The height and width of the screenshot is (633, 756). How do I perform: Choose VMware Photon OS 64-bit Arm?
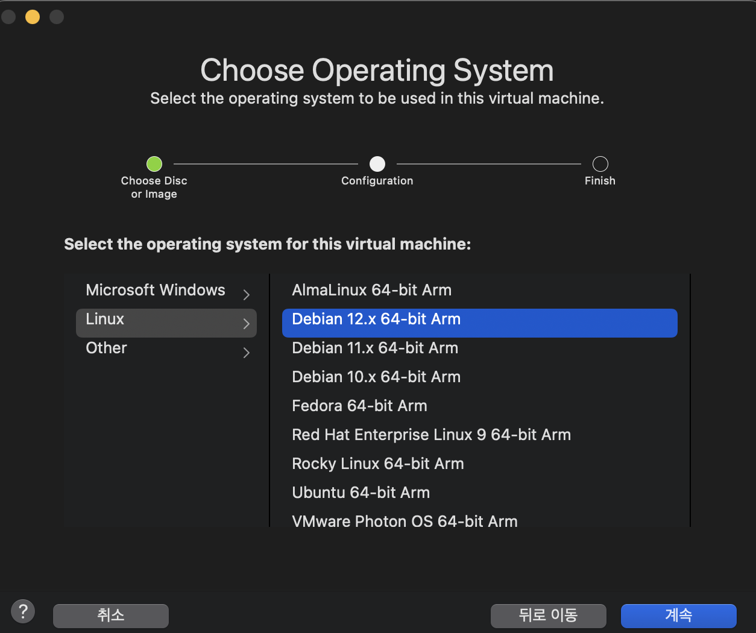[x=480, y=520]
